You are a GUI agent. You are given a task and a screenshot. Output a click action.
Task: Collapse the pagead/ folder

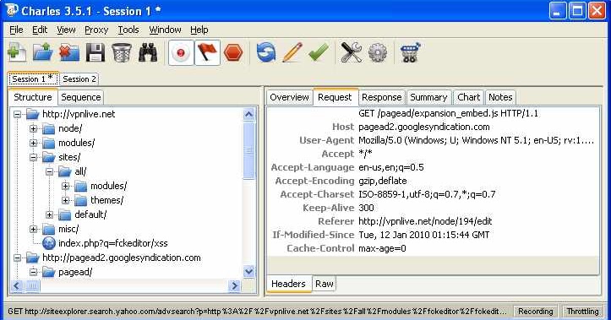(34, 272)
